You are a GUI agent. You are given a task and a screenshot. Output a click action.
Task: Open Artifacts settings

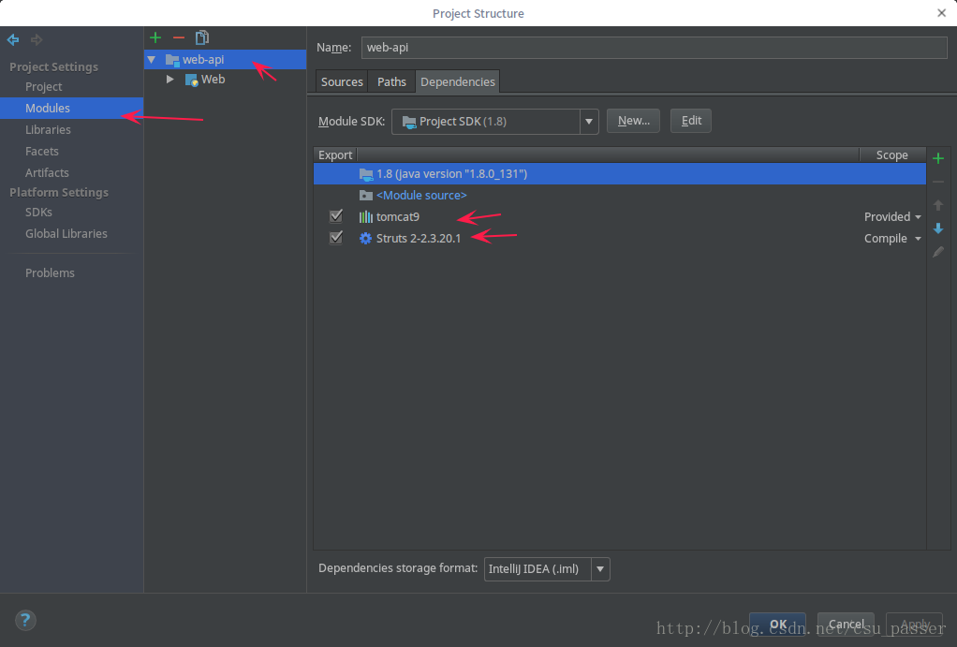(x=47, y=172)
